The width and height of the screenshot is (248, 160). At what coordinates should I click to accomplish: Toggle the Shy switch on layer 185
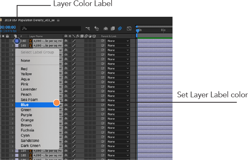66,155
